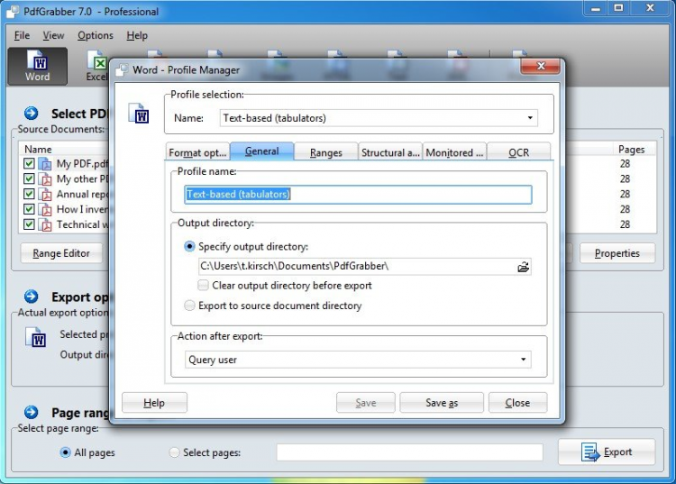The width and height of the screenshot is (676, 484).
Task: Switch to the Structural tab
Action: 390,152
